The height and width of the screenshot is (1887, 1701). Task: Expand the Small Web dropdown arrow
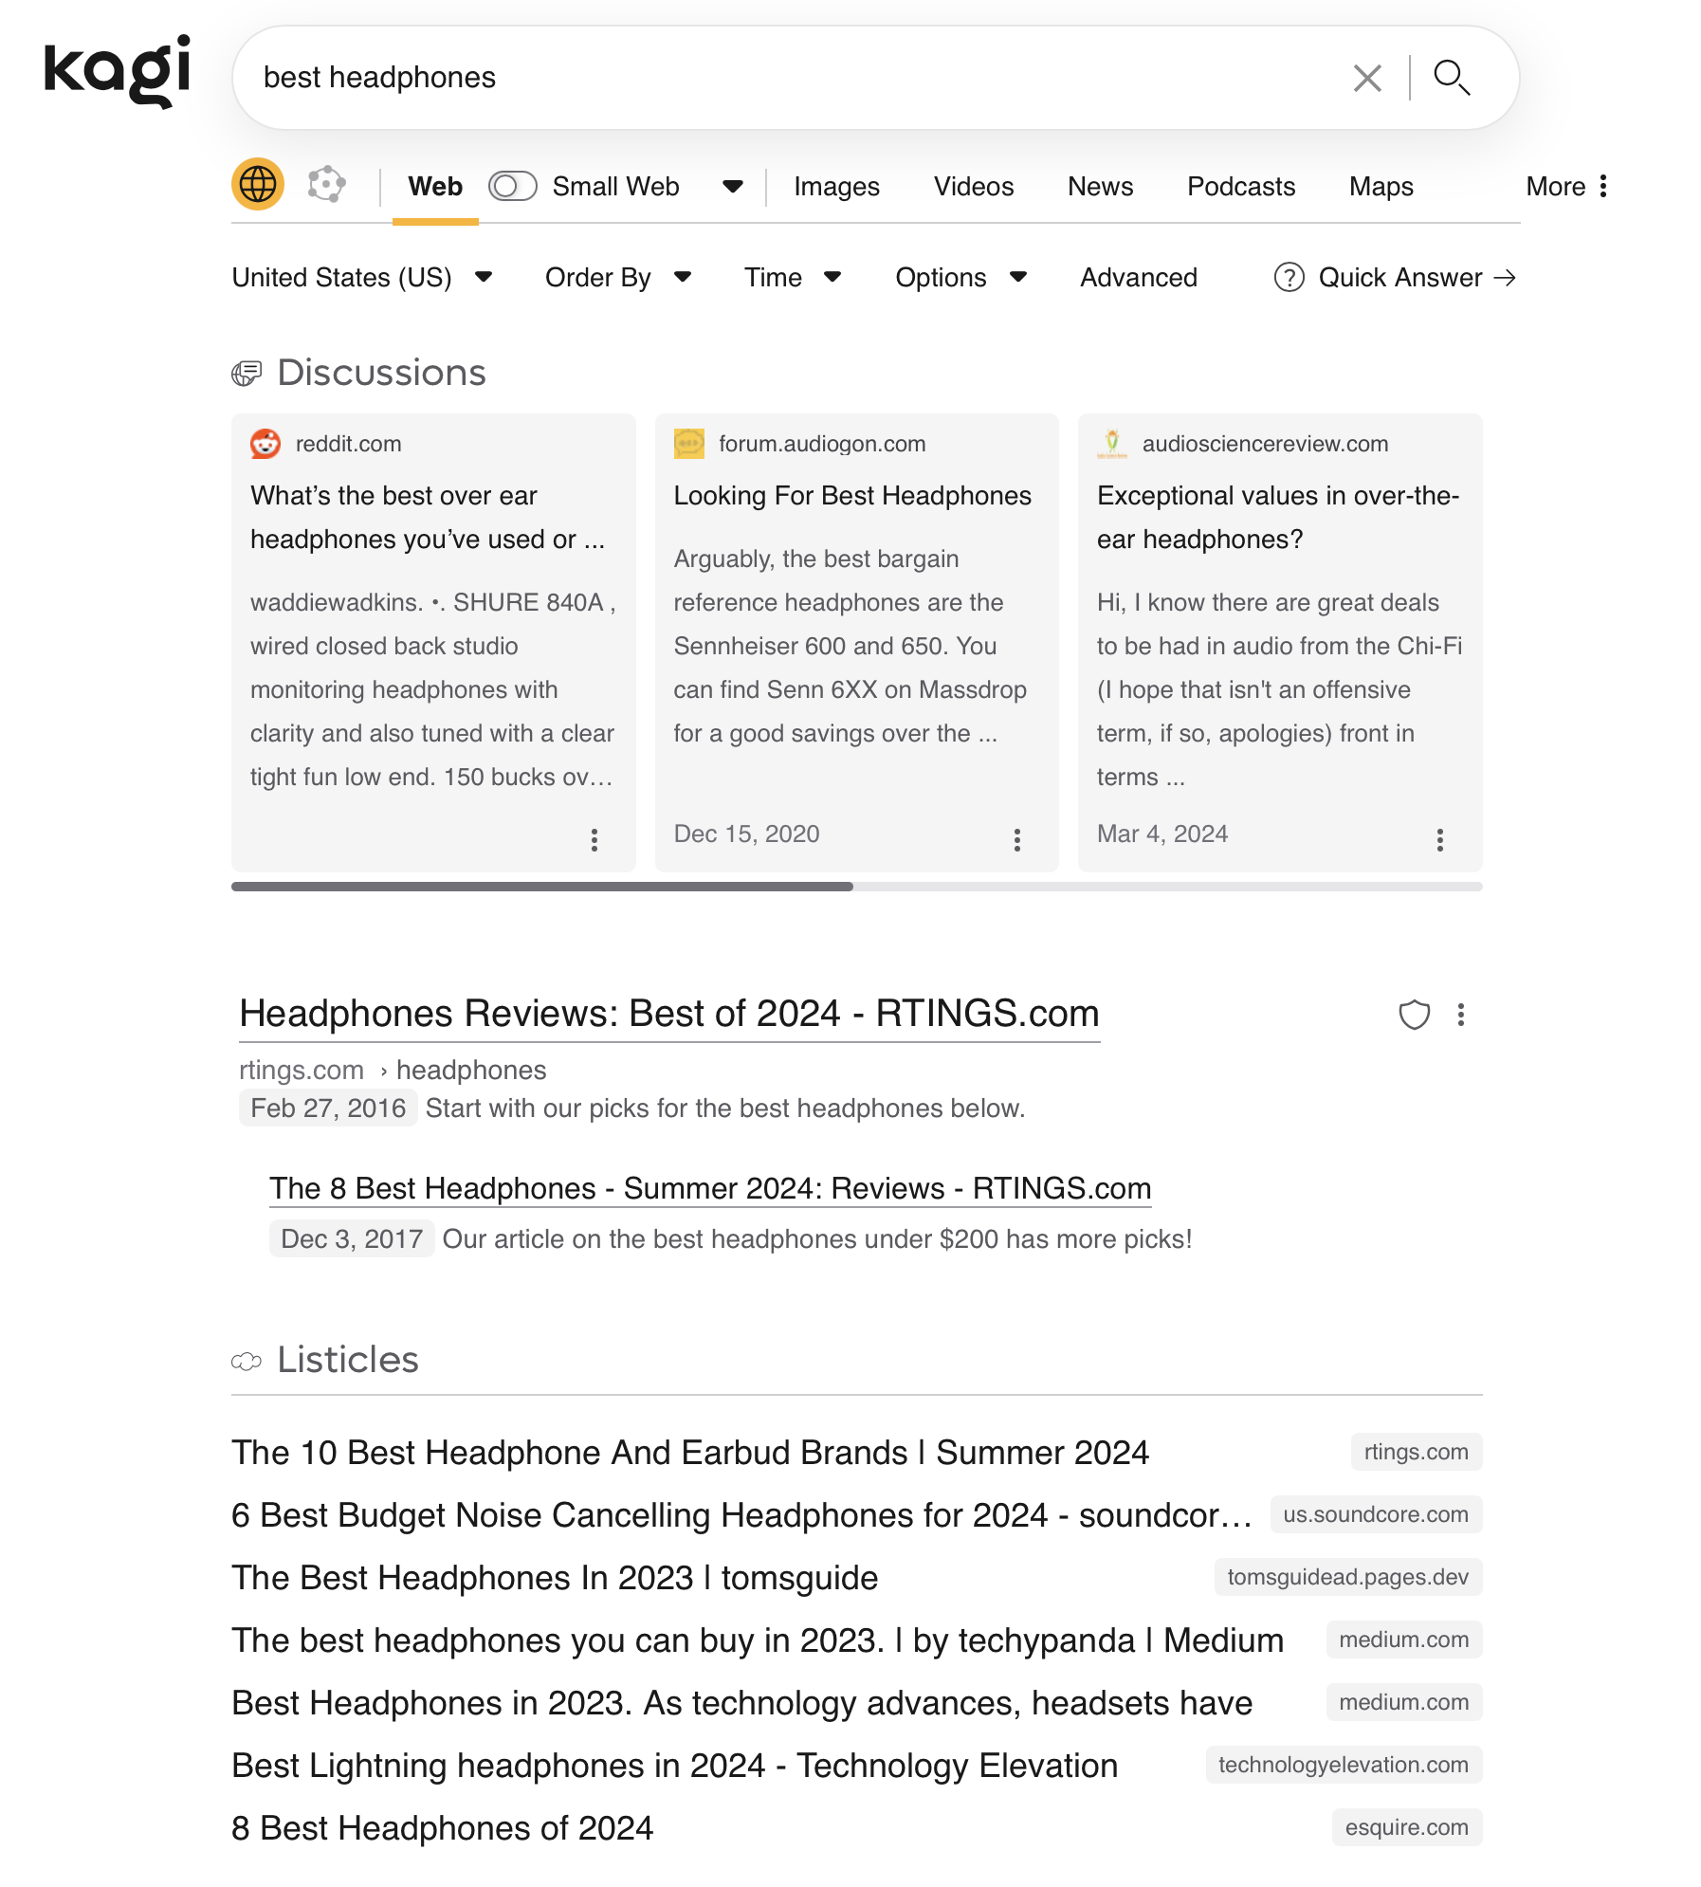(732, 187)
